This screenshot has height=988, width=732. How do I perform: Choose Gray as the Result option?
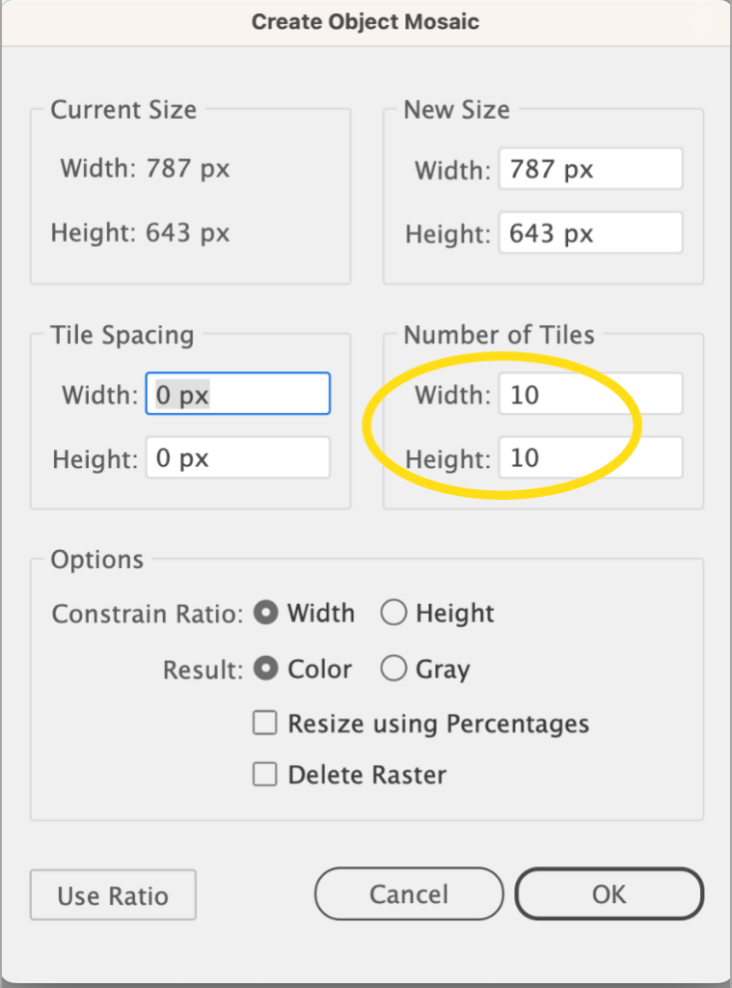(x=394, y=670)
